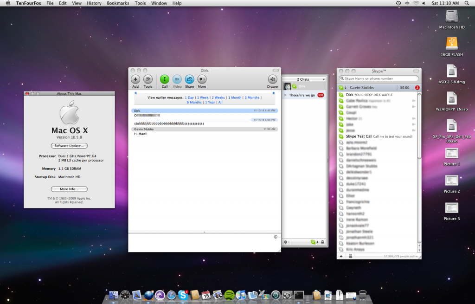Select Dirk in the chats drawer list
Viewport: 475px width, 304px height.
[304, 86]
